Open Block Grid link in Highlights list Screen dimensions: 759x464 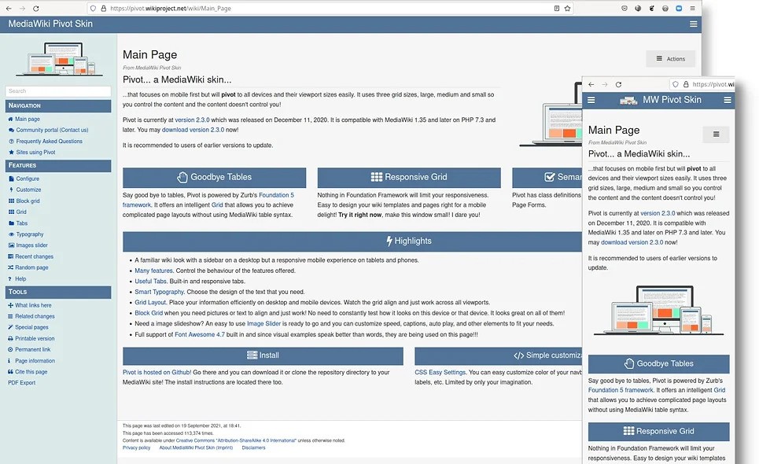[x=149, y=314]
